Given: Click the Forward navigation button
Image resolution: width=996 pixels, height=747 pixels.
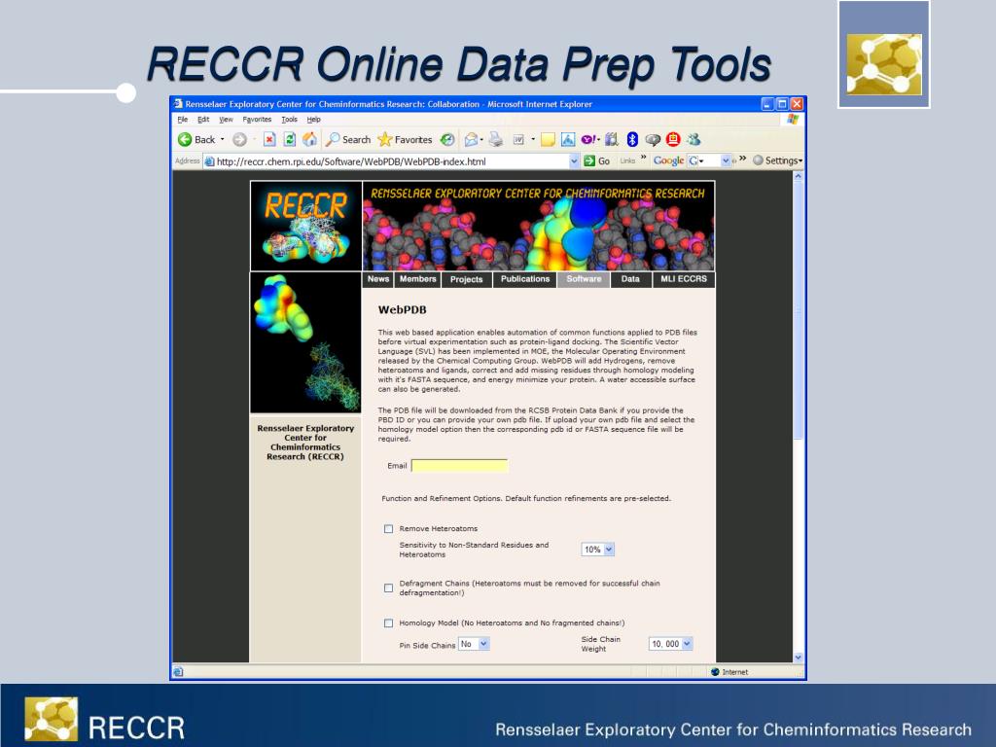Looking at the screenshot, I should 239,139.
